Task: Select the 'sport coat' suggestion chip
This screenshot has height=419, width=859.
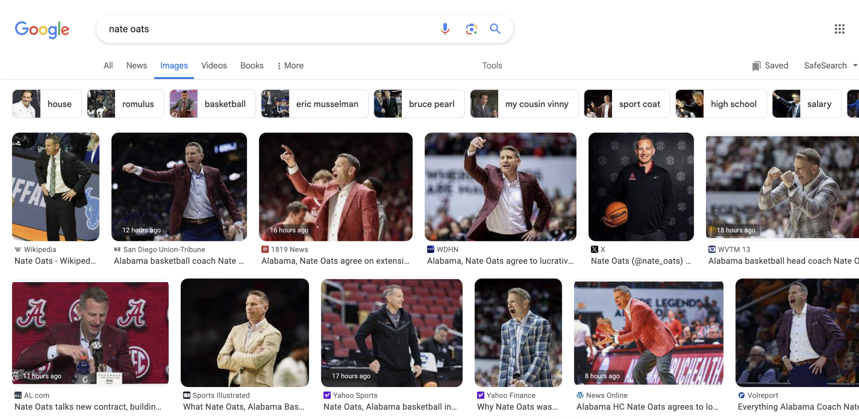Action: point(627,104)
